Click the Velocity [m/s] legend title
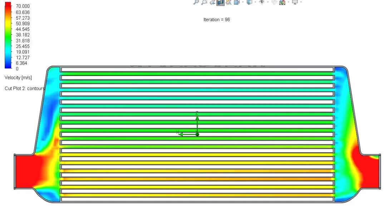The height and width of the screenshot is (214, 388). point(18,77)
